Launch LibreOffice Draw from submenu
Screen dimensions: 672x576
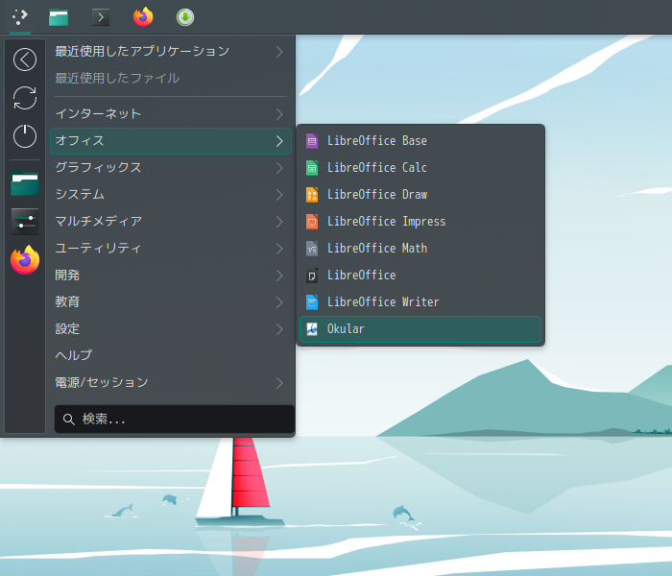(x=420, y=195)
